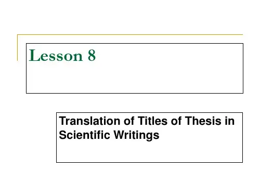Viewport: 260px width, 195px height.
Task: Click the gold horizontal line above the title
Action: pos(130,35)
